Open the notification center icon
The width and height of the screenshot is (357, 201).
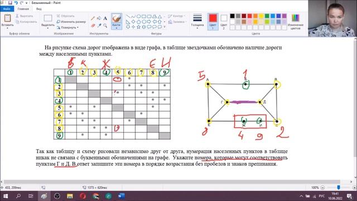point(349,196)
